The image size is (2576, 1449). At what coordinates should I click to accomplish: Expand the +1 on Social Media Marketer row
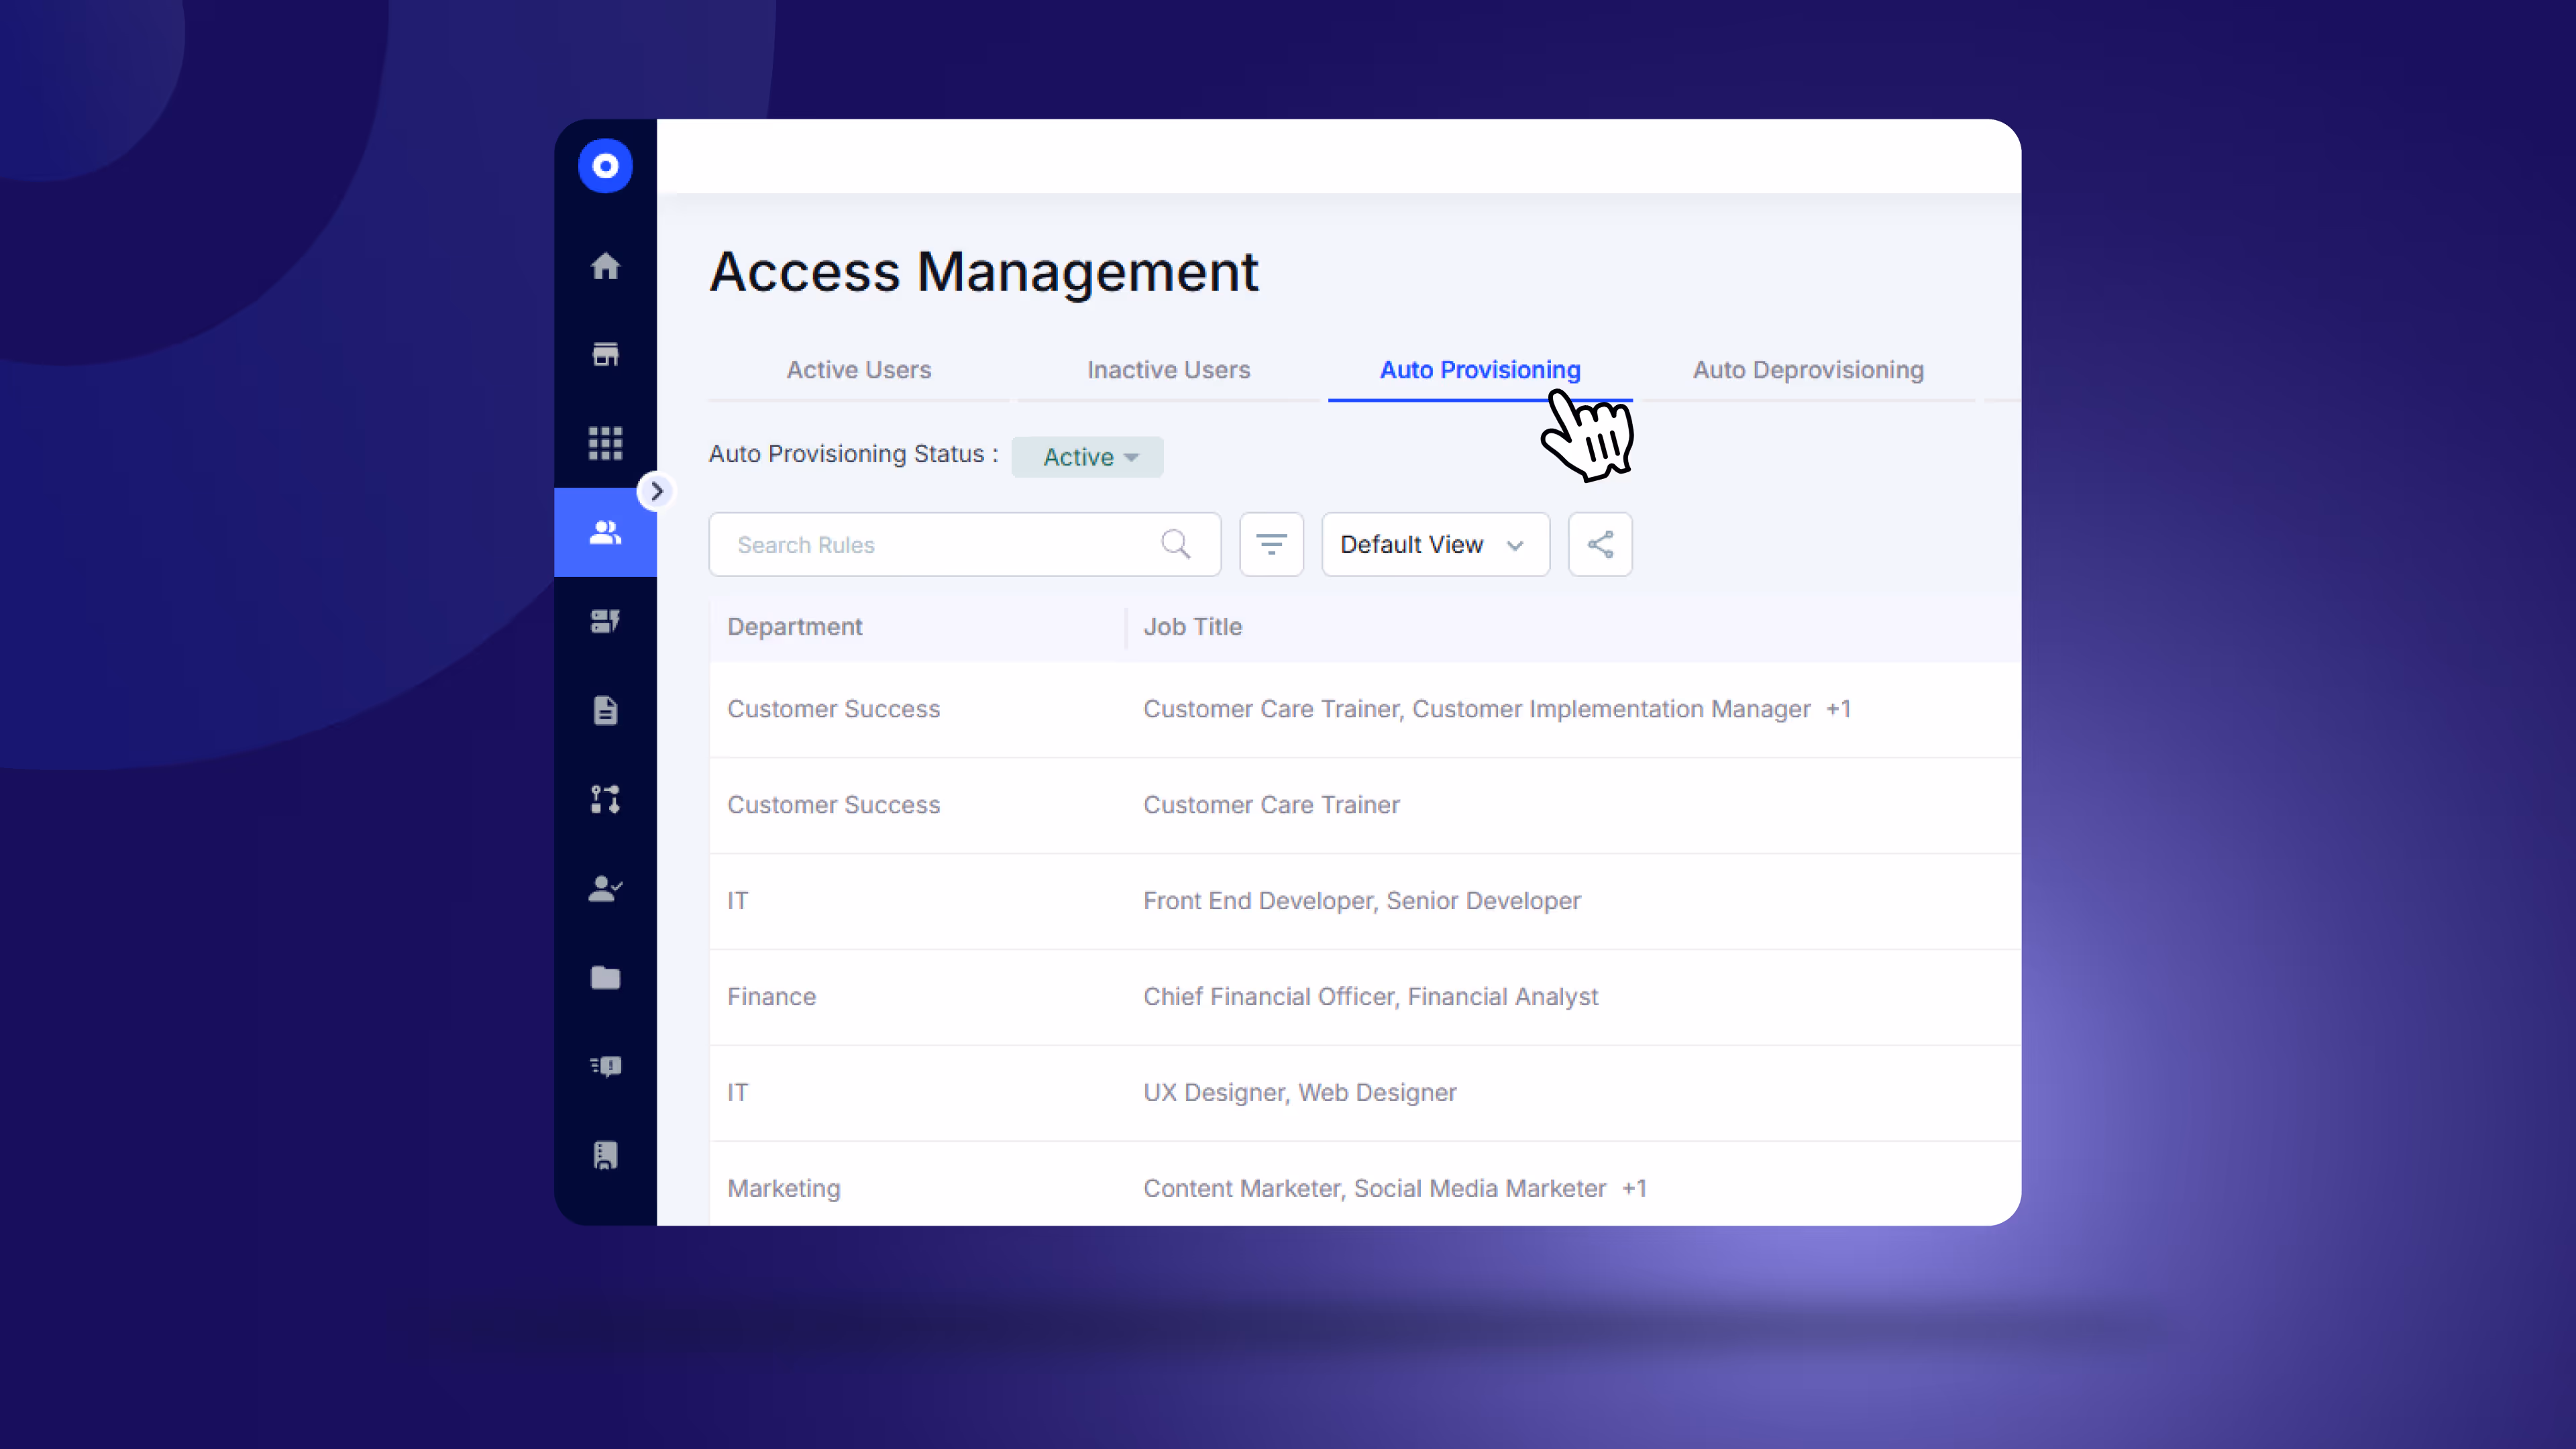click(1634, 1189)
